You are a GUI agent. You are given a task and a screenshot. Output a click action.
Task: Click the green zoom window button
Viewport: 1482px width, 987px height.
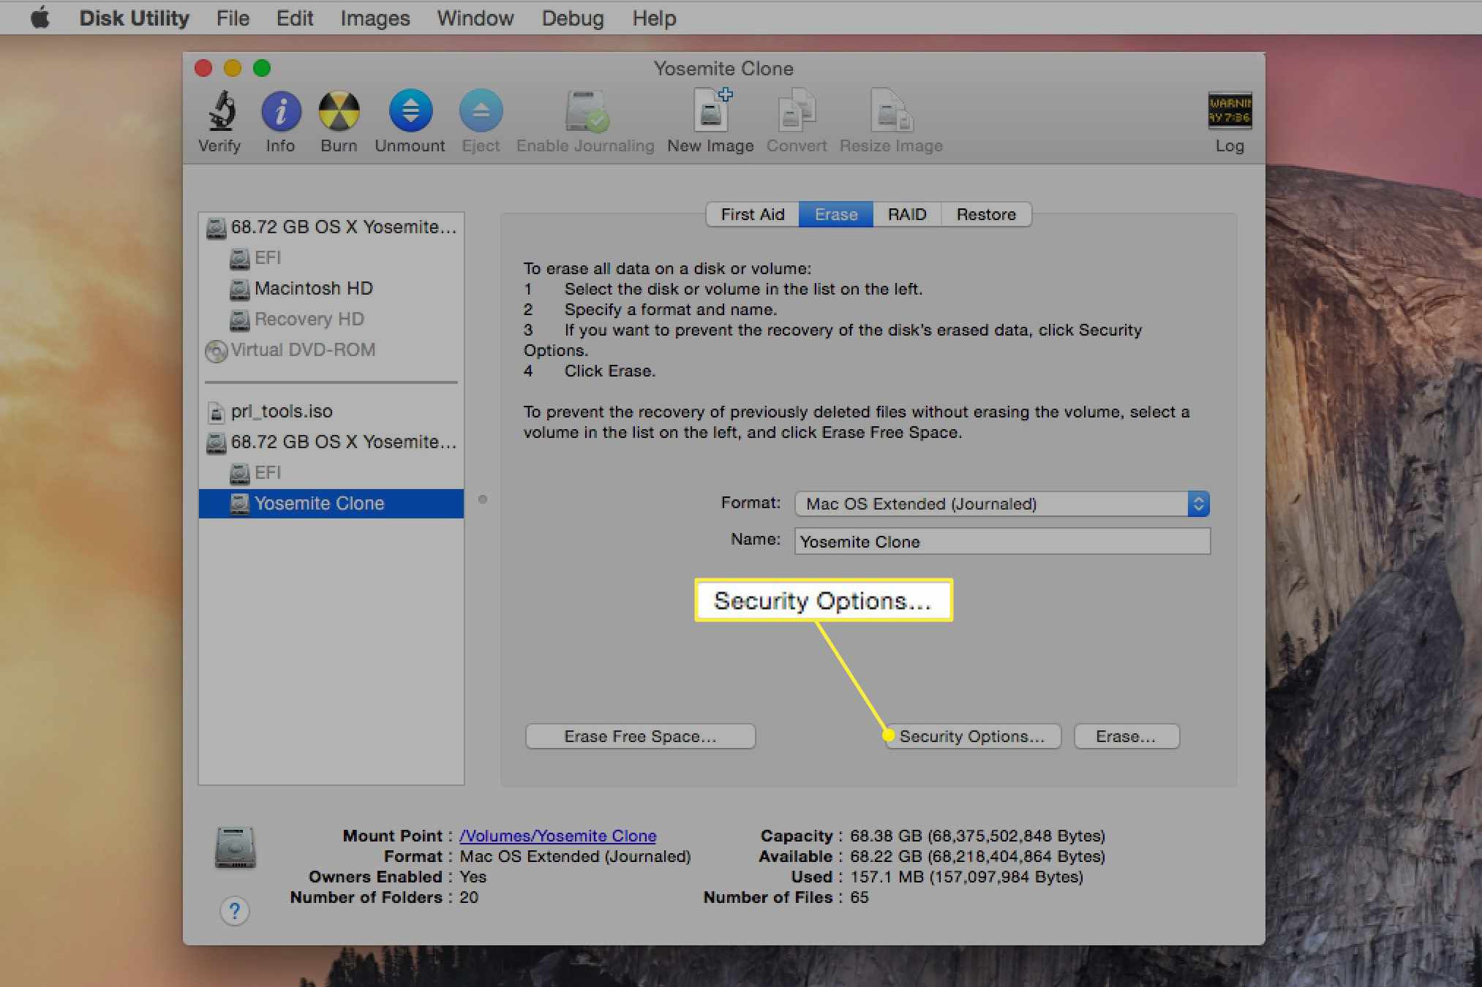(x=262, y=68)
